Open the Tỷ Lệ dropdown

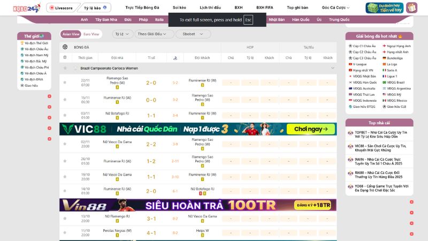click(123, 34)
